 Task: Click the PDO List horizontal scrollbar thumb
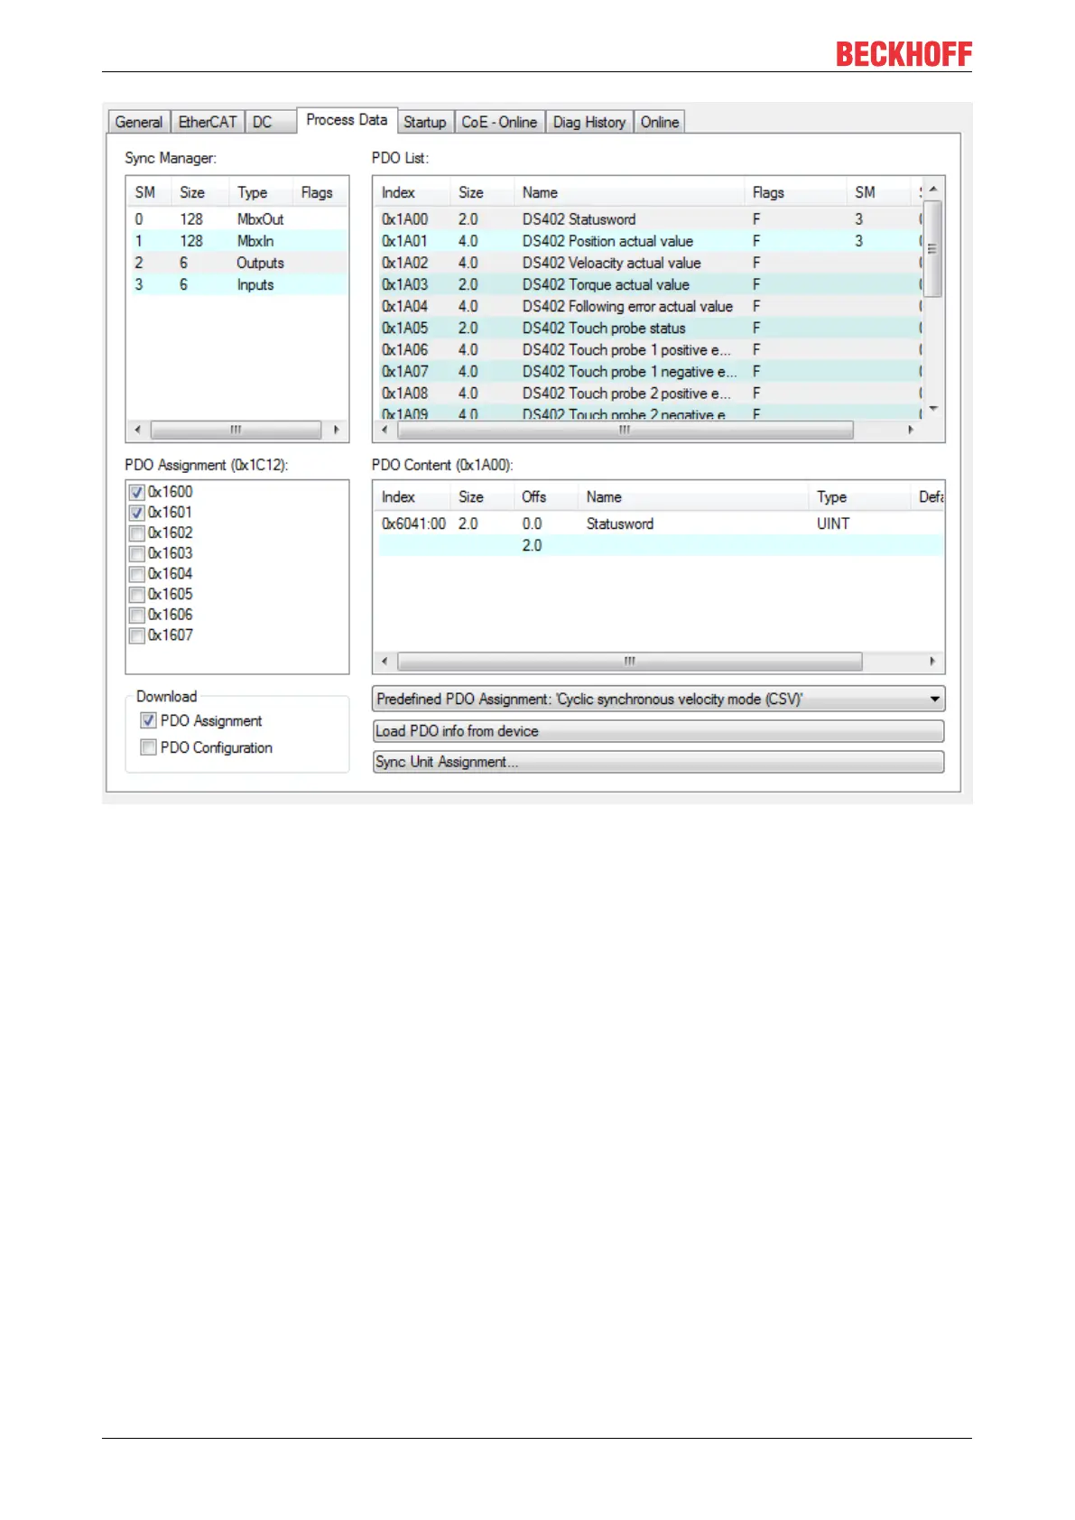pos(625,431)
